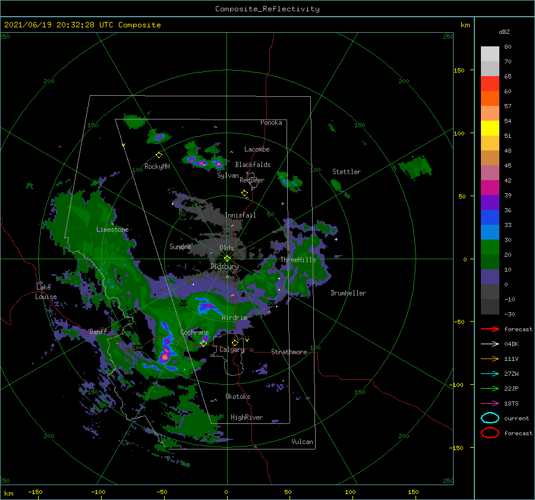Click the Strathmore label

[x=289, y=352]
